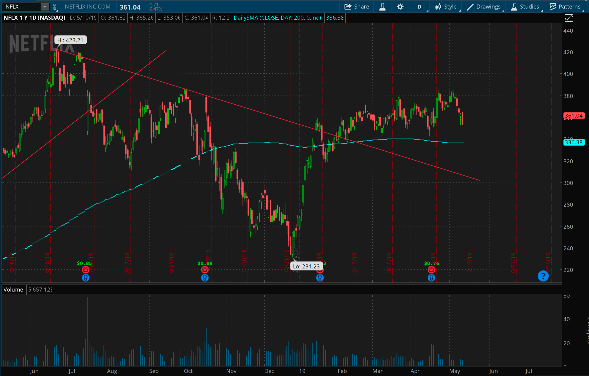The image size is (589, 376).
Task: Click the $0.89 earnings value
Action: click(x=205, y=263)
